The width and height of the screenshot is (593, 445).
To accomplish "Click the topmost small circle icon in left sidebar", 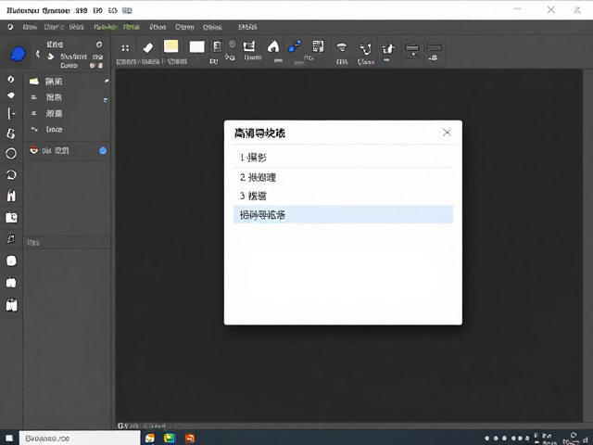I will click(x=10, y=79).
